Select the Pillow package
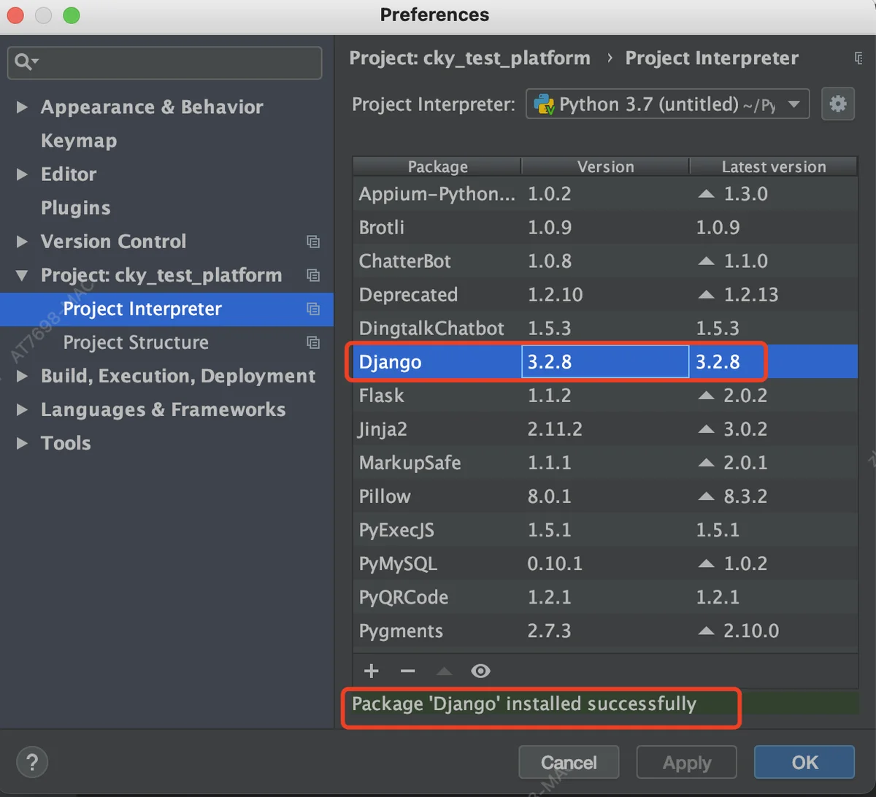 pyautogui.click(x=385, y=496)
